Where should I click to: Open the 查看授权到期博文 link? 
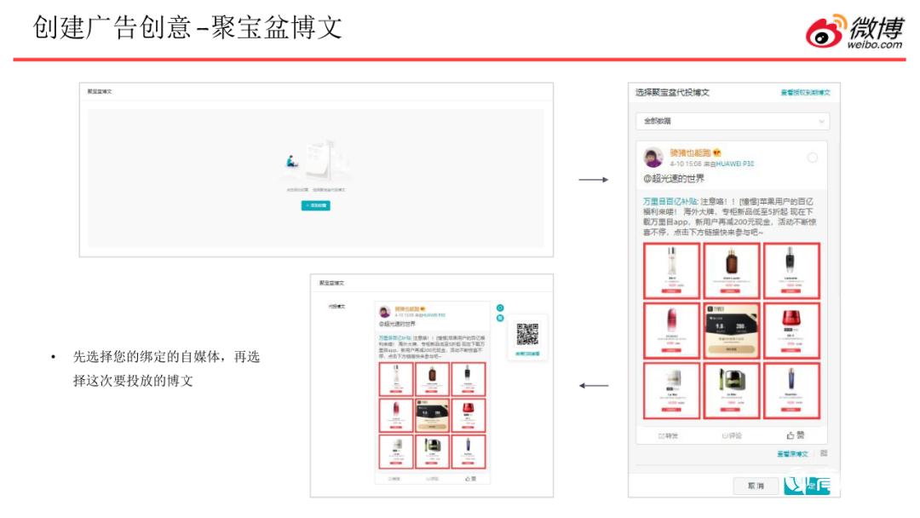804,92
